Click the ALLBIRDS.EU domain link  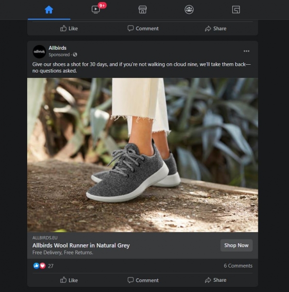click(x=45, y=238)
